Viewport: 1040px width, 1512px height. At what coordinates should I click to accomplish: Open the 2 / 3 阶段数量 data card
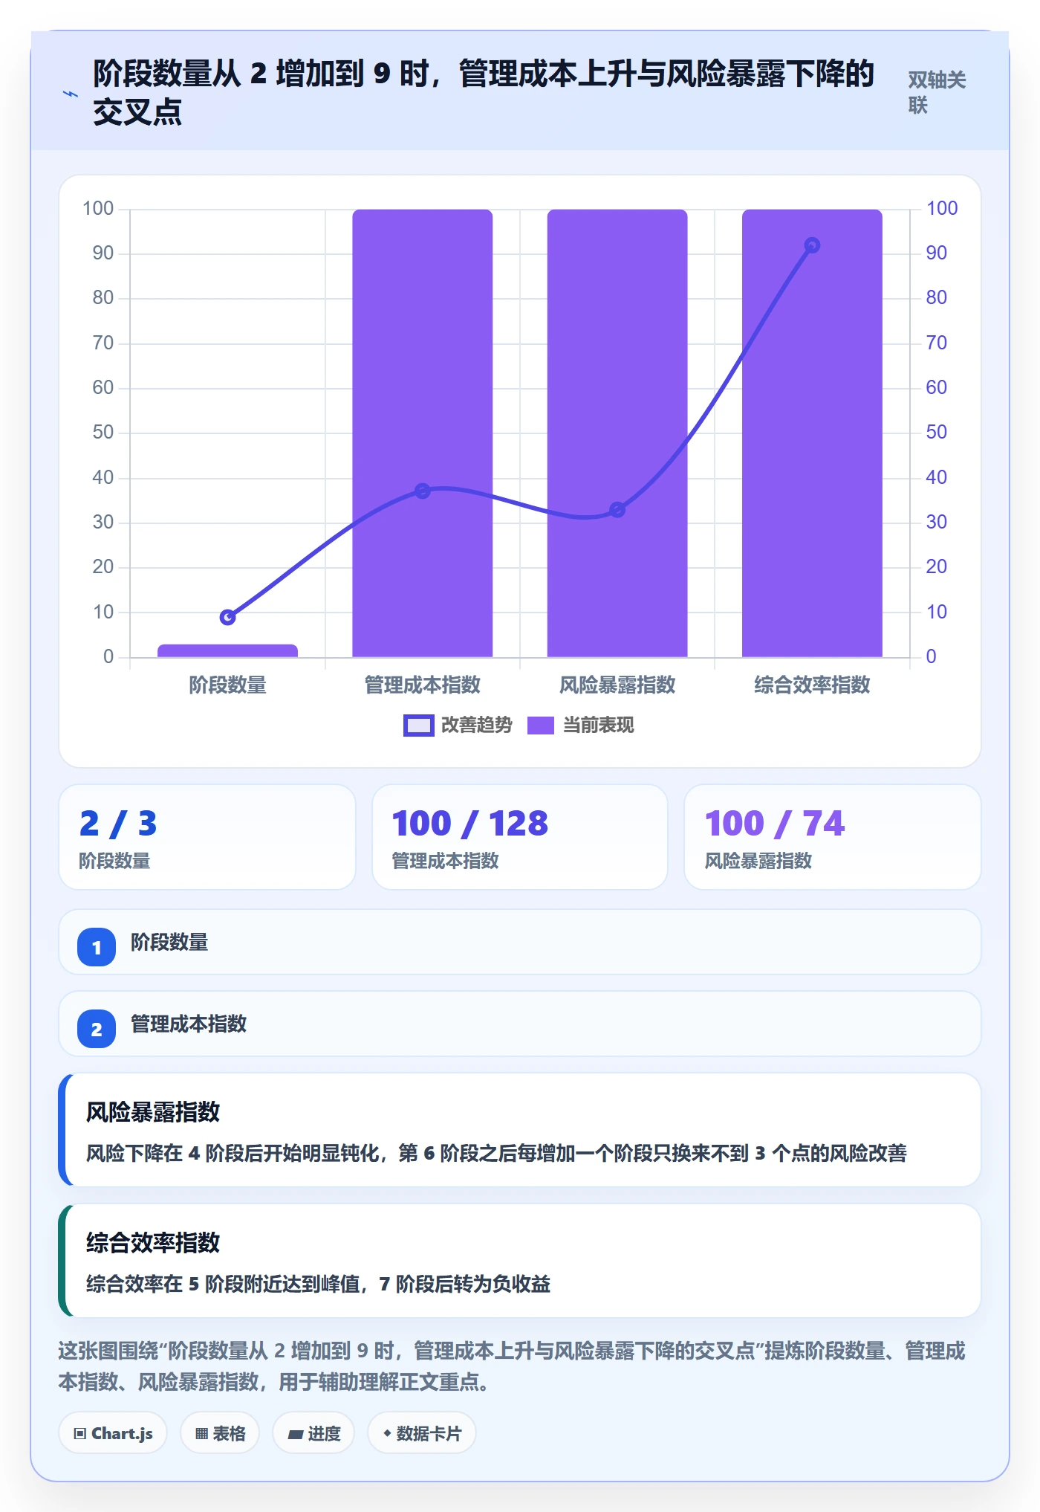point(207,837)
